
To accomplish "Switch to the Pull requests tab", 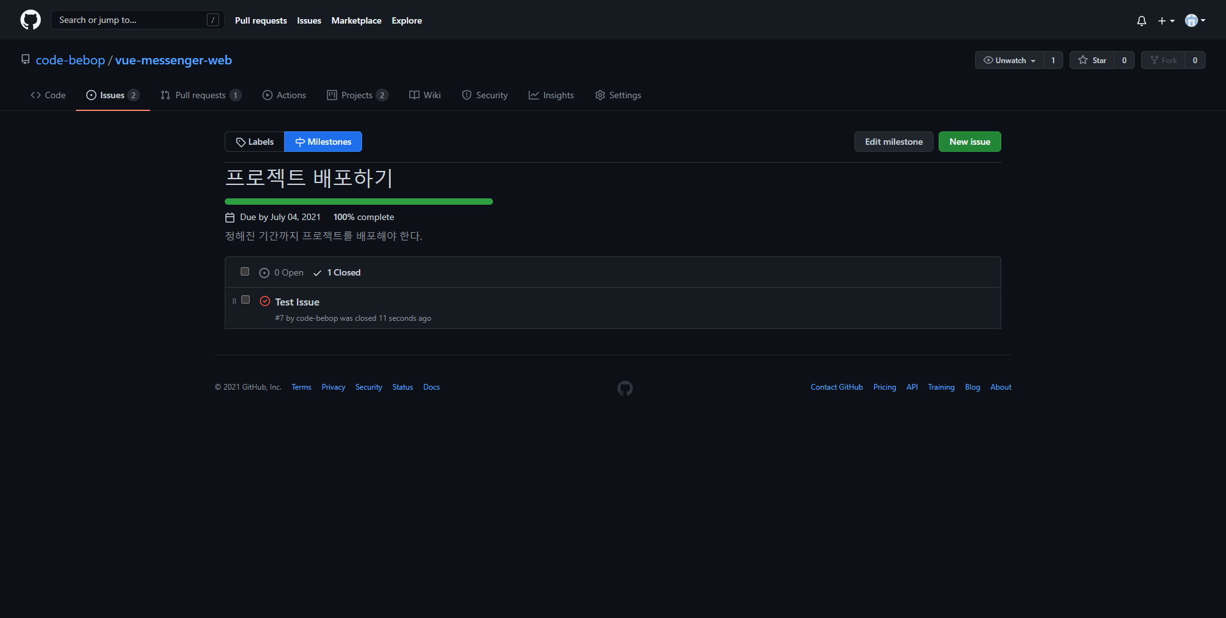I will click(201, 94).
